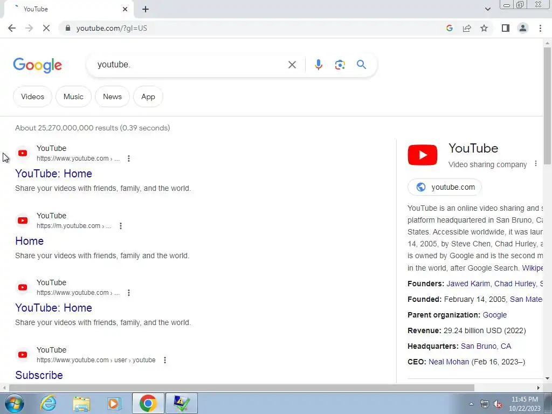Viewport: 552px width, 414px height.
Task: Click the share page icon
Action: [x=467, y=28]
